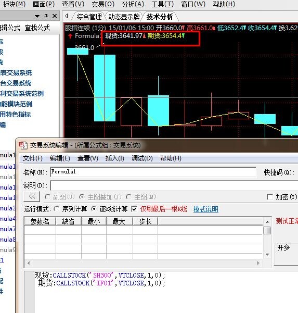Click the parameter table scroll down arrow

pyautogui.click(x=267, y=255)
